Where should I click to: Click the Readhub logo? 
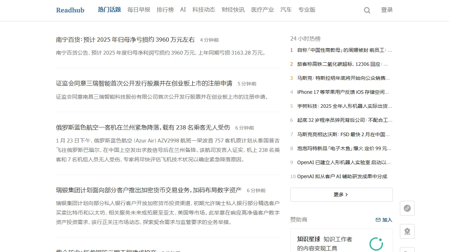click(70, 10)
